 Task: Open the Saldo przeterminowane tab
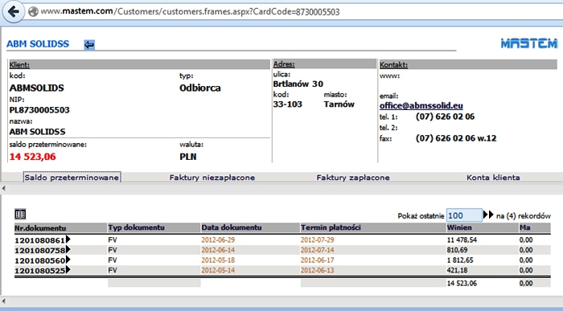72,178
